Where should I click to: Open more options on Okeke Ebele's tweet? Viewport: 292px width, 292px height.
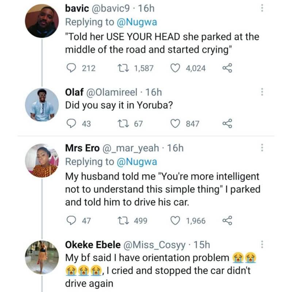tap(262, 245)
